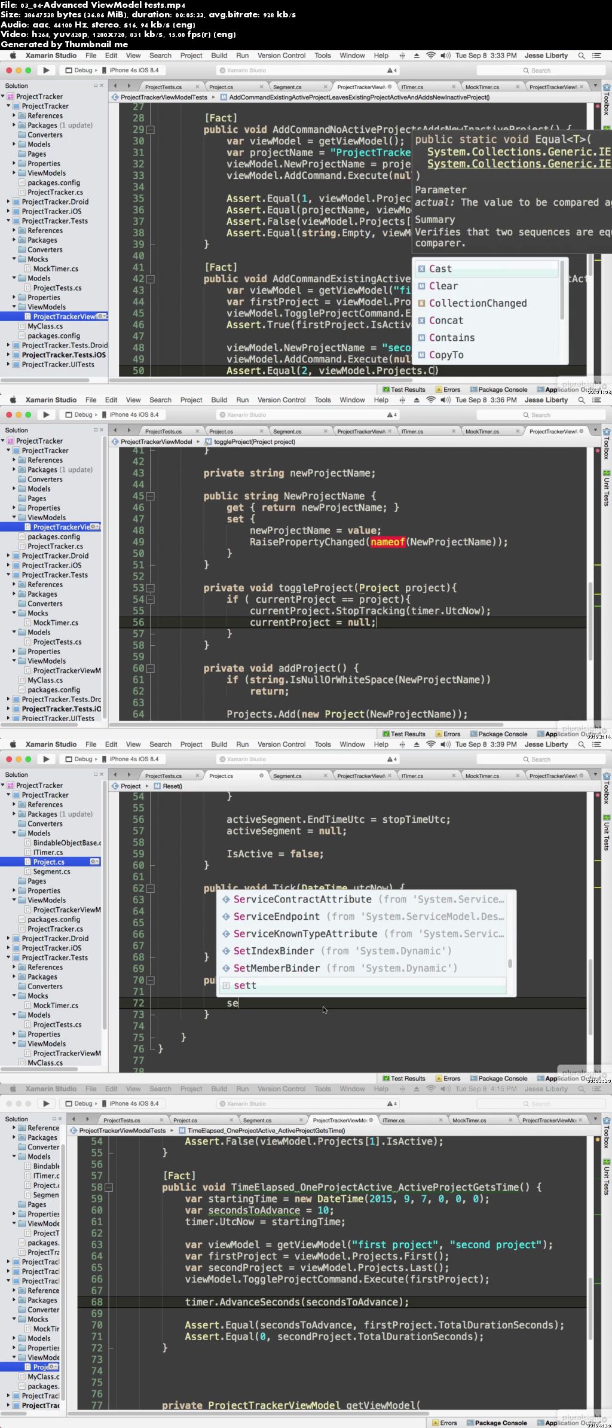Open the Toolbox side pad in the 3:33 PM frame

tap(606, 101)
